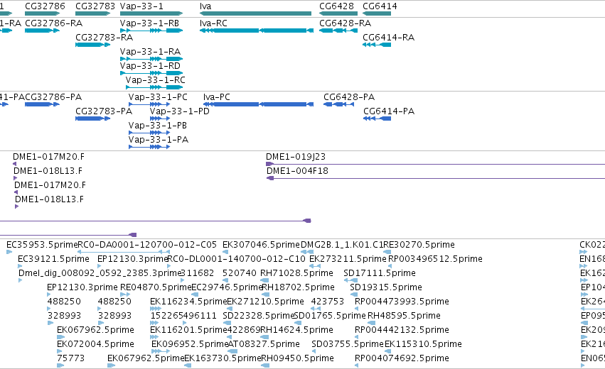Select the EK273211.5prime label
The image size is (605, 369).
[348, 259]
